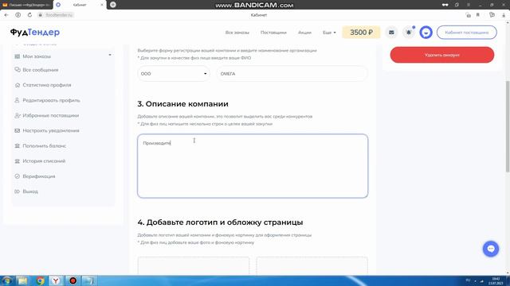510x286 pixels.
Task: Open Все сообщения in sidebar
Action: tap(41, 70)
